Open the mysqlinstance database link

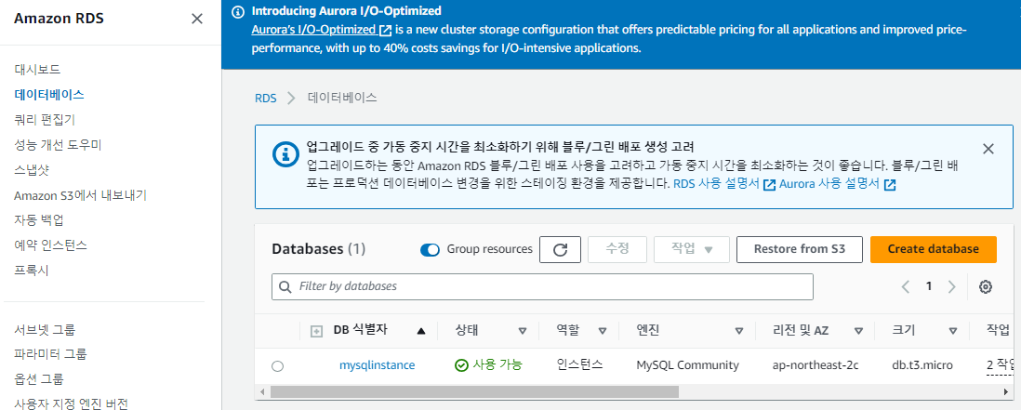(377, 365)
